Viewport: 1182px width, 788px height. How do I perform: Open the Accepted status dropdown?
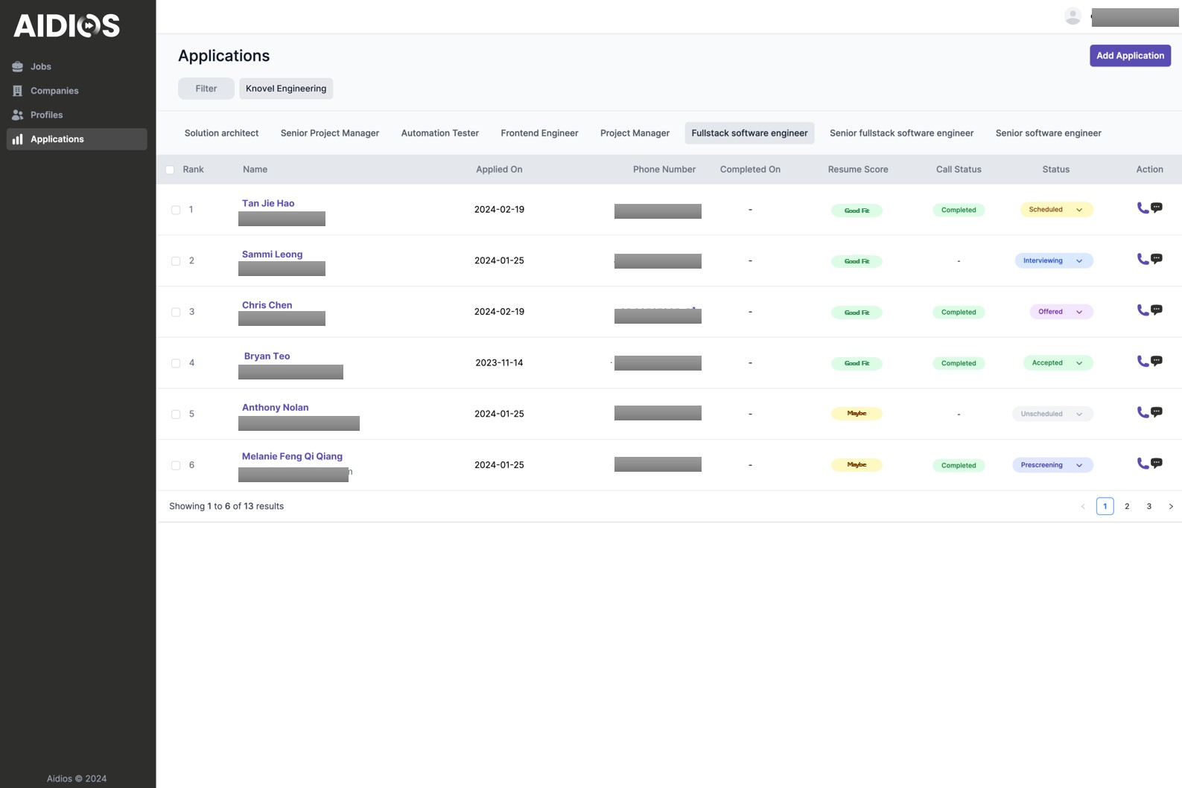click(x=1058, y=363)
